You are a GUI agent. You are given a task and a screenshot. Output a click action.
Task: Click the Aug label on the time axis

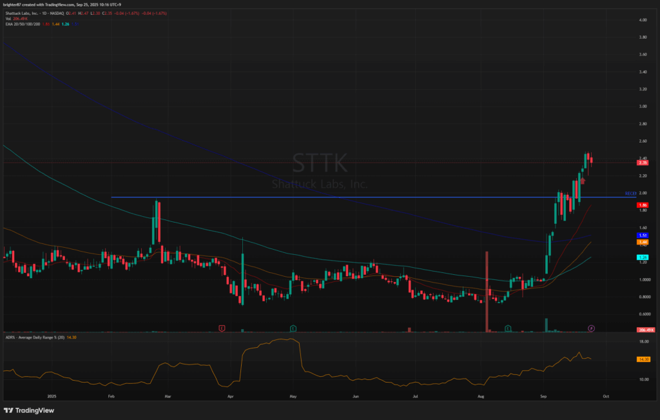tap(481, 396)
